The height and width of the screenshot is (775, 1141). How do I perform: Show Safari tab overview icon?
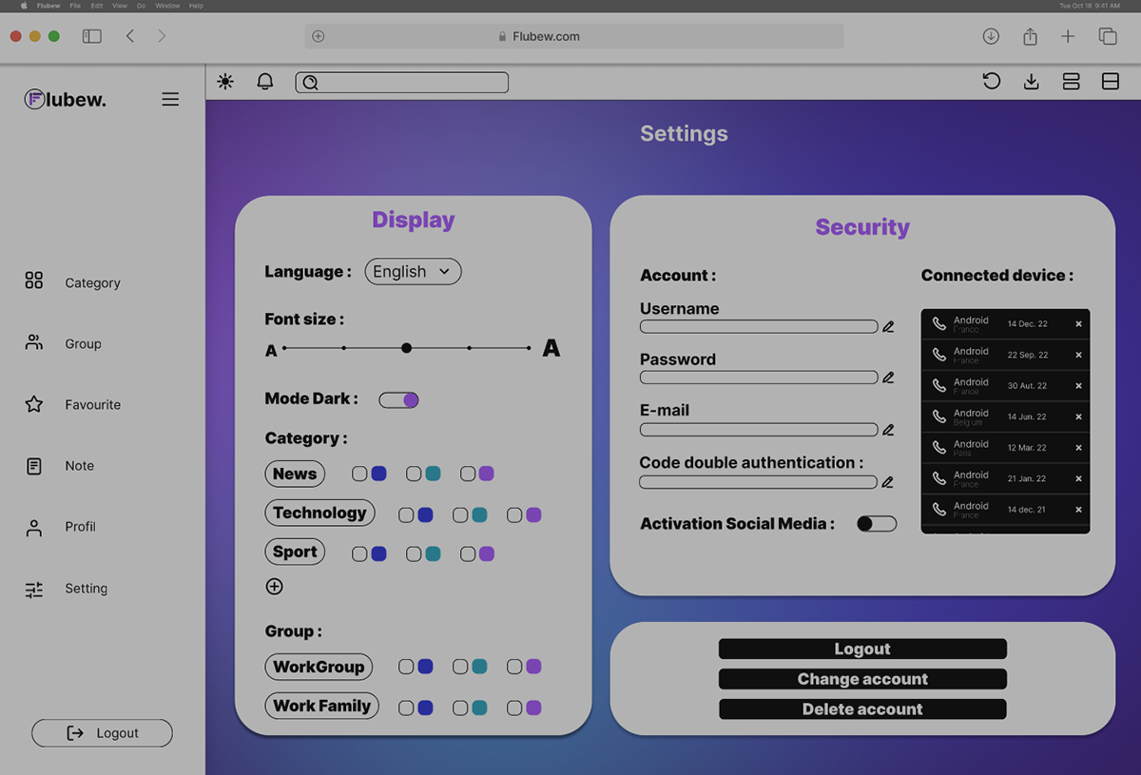click(1108, 36)
